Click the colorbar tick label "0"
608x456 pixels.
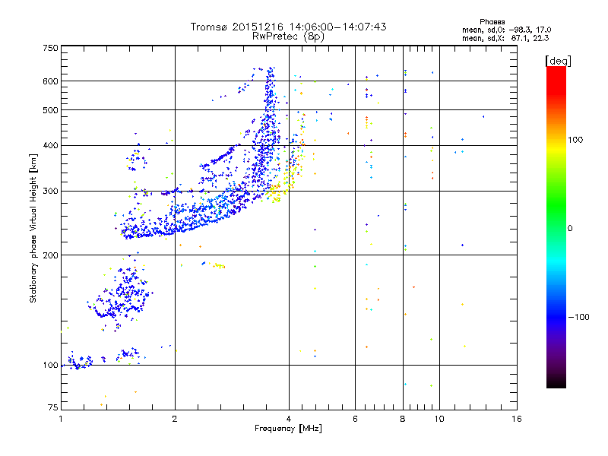tap(570, 229)
